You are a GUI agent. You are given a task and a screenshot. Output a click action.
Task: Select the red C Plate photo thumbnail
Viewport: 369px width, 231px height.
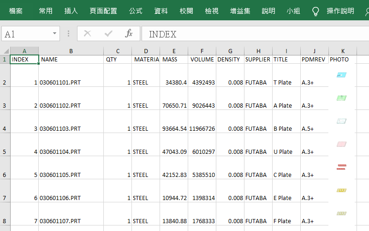342,167
